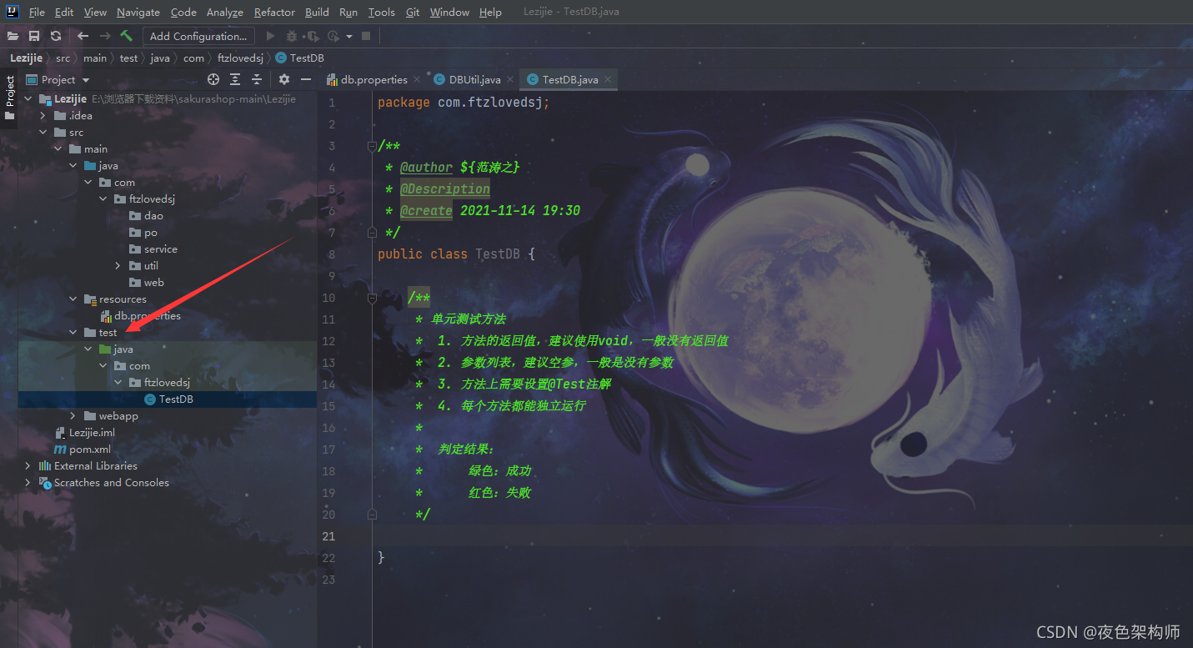1193x648 pixels.
Task: Close the DBUtil.java editor tab
Action: pos(511,80)
